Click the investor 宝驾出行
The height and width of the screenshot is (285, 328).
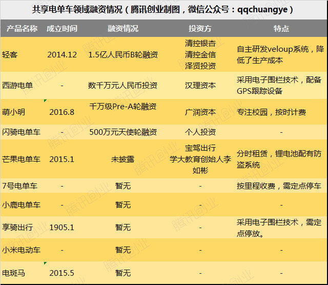click(200, 148)
